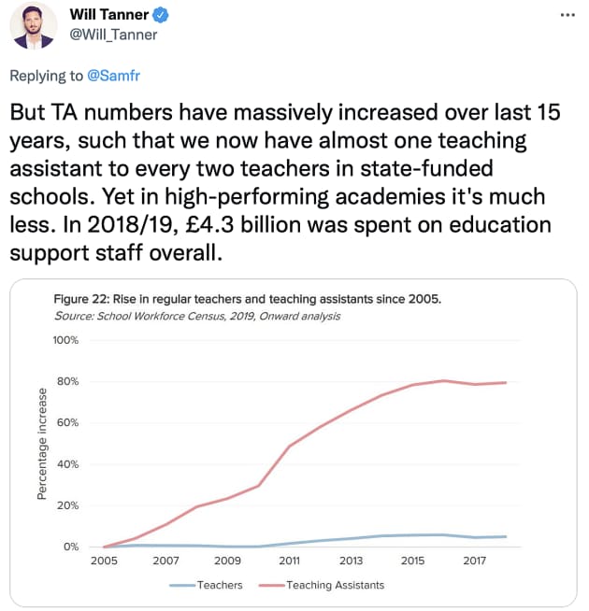Open Will Tanner display name profile

[109, 16]
